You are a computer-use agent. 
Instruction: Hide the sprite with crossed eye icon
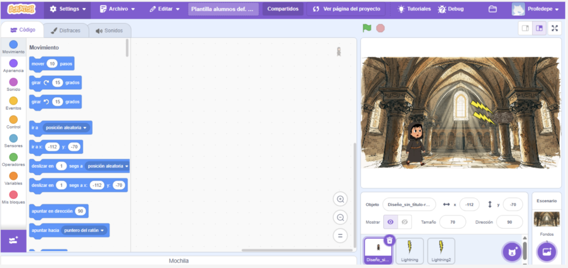tap(404, 221)
